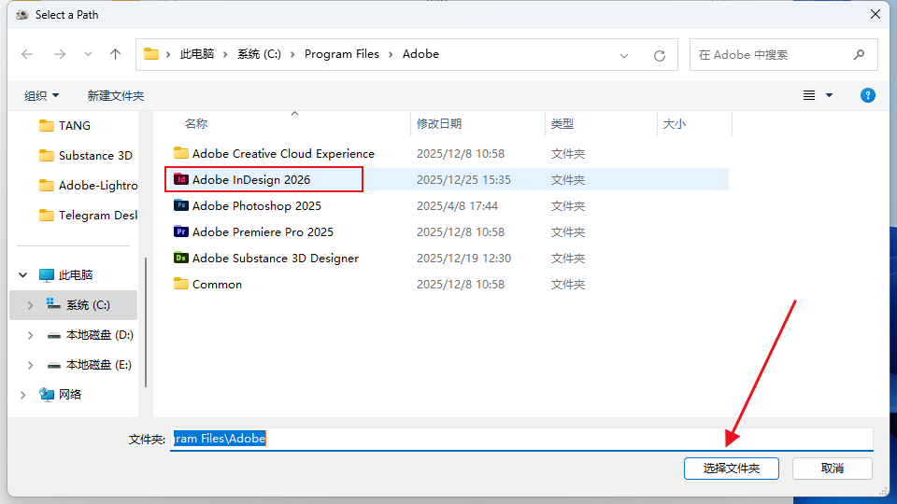Screen dimensions: 897x504
Task: Select Adobe Creative Cloud Experience folder name
Action: pos(283,154)
